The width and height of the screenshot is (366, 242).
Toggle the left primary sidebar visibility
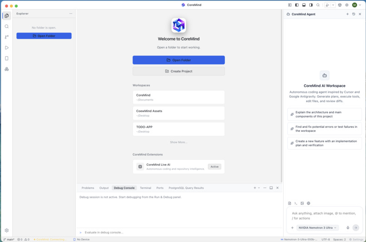point(297,5)
